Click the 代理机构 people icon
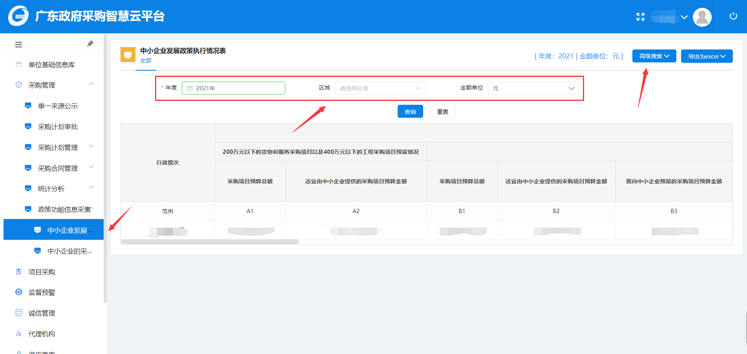 click(18, 334)
